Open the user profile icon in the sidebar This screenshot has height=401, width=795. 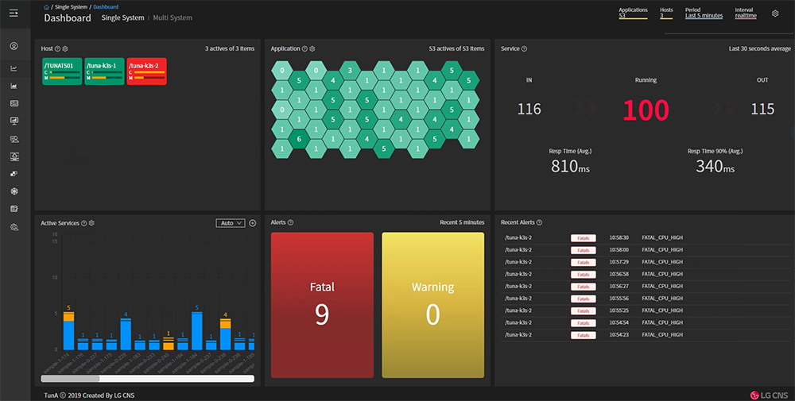click(x=14, y=46)
